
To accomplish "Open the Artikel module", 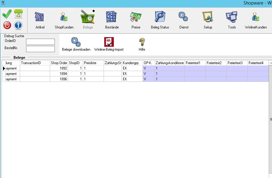I will tap(40, 20).
